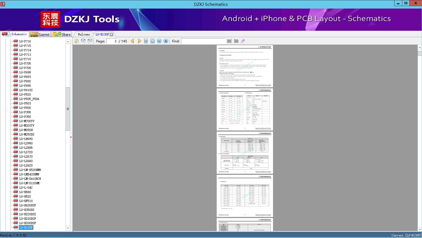The image size is (422, 238).
Task: Go to the previous page
Action: pos(132,41)
